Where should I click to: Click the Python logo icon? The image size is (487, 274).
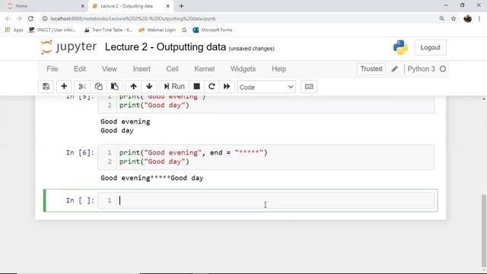(400, 47)
